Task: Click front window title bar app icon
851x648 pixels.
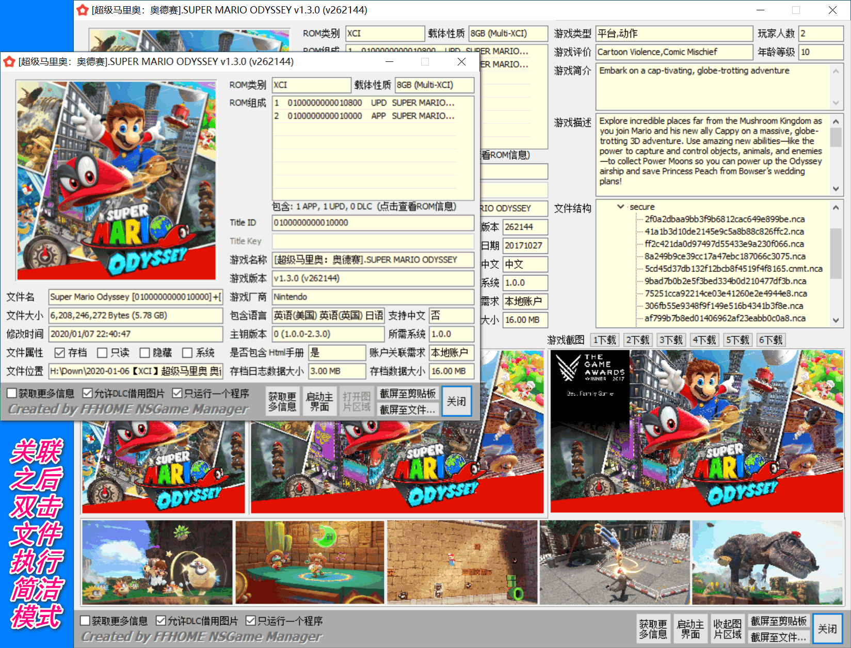Action: [9, 62]
